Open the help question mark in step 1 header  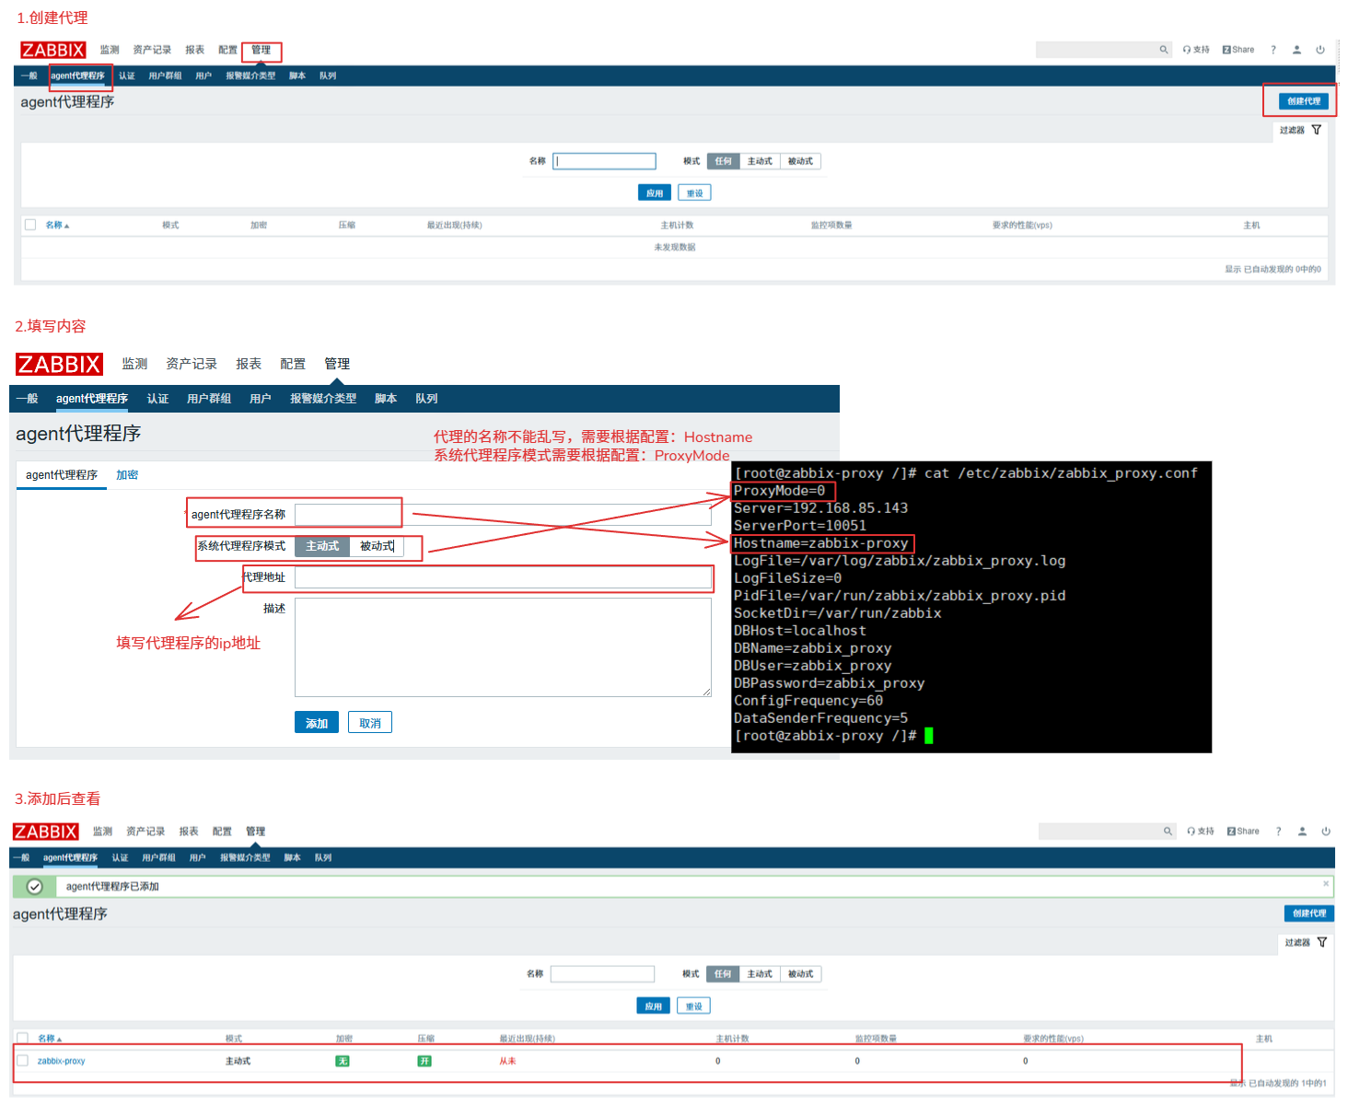click(1273, 50)
